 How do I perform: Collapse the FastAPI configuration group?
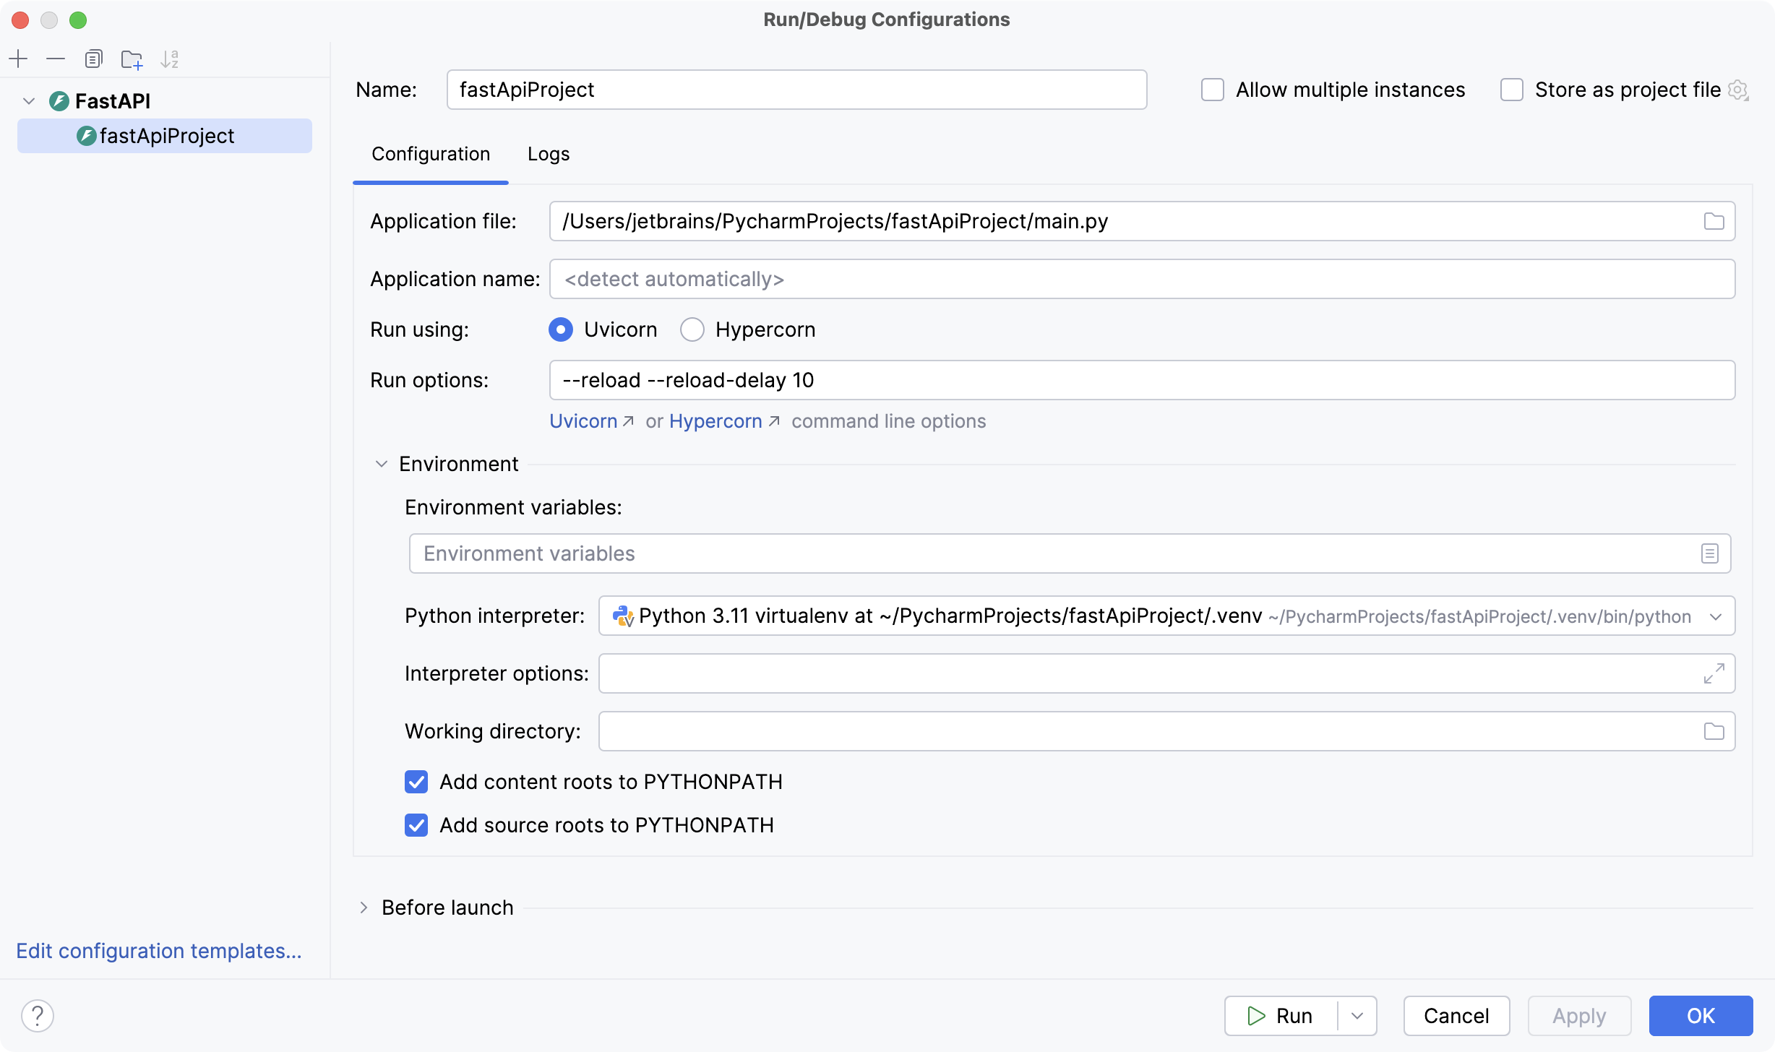(29, 100)
